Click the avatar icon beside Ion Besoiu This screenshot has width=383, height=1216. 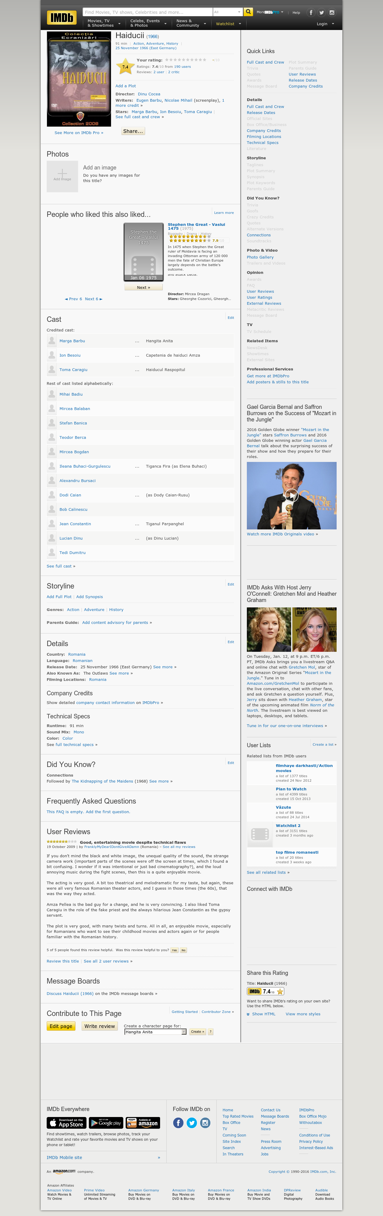click(x=52, y=355)
